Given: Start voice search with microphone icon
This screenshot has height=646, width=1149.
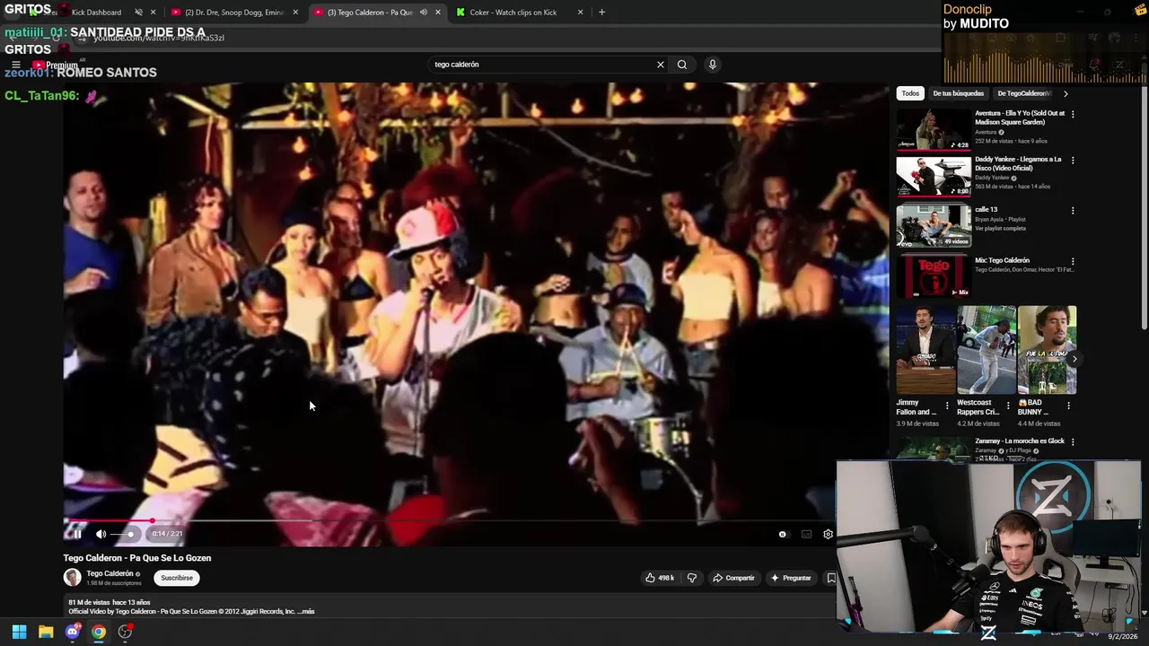Looking at the screenshot, I should [x=713, y=65].
